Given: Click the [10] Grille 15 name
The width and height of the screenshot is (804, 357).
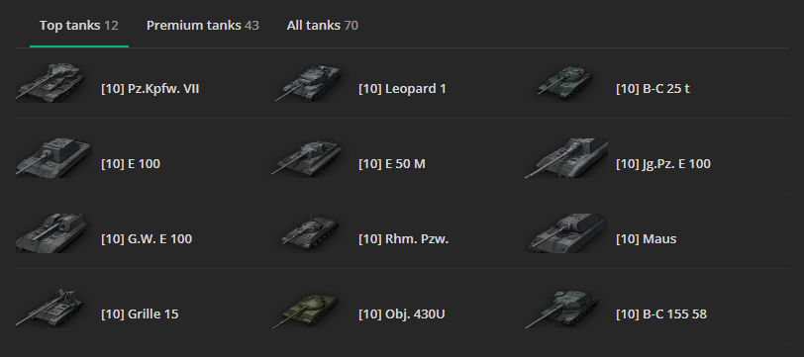Looking at the screenshot, I should tap(140, 313).
